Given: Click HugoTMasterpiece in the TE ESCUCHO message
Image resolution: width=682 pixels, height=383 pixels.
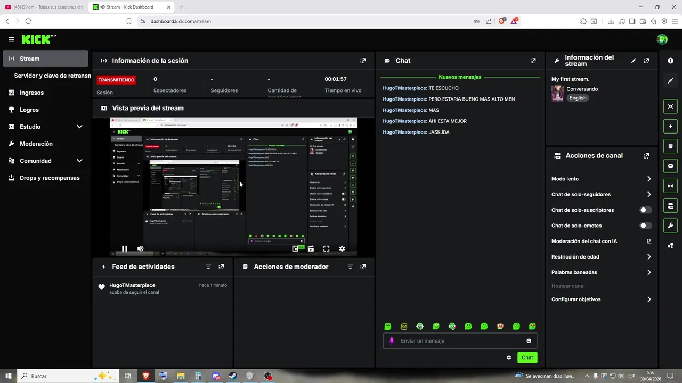Looking at the screenshot, I should pos(405,88).
